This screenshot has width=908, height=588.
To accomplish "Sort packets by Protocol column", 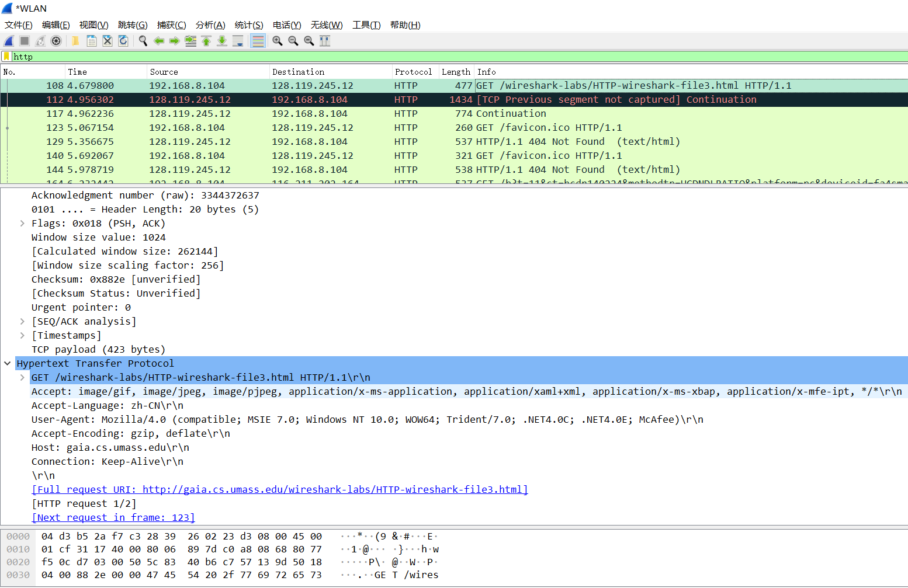I will pyautogui.click(x=415, y=72).
